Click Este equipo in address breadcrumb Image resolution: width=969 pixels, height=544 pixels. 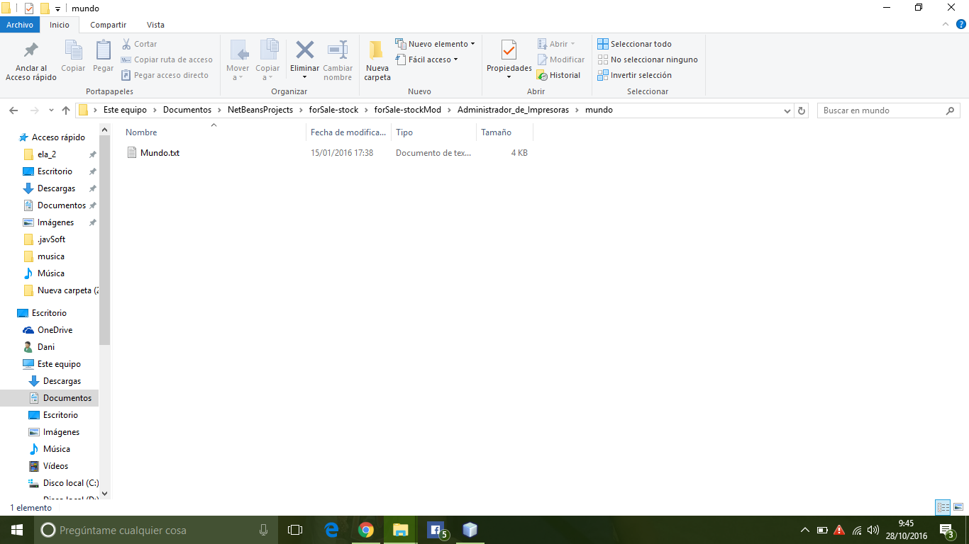125,110
